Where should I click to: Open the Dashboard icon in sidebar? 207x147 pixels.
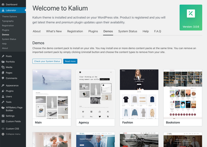[3, 5]
